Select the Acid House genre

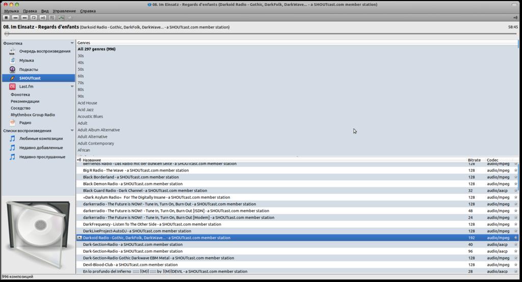87,103
